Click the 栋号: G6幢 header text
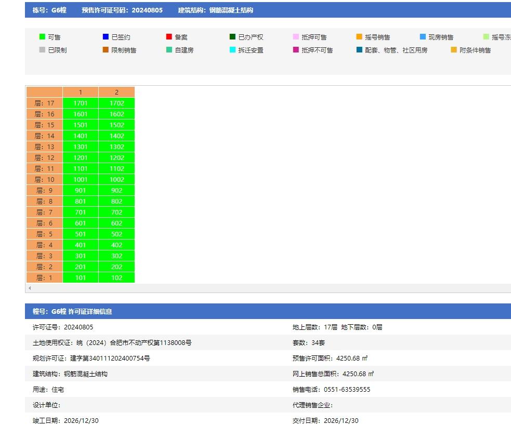The width and height of the screenshot is (511, 425). pyautogui.click(x=49, y=10)
